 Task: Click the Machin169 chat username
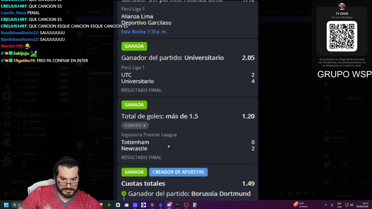(x=12, y=46)
